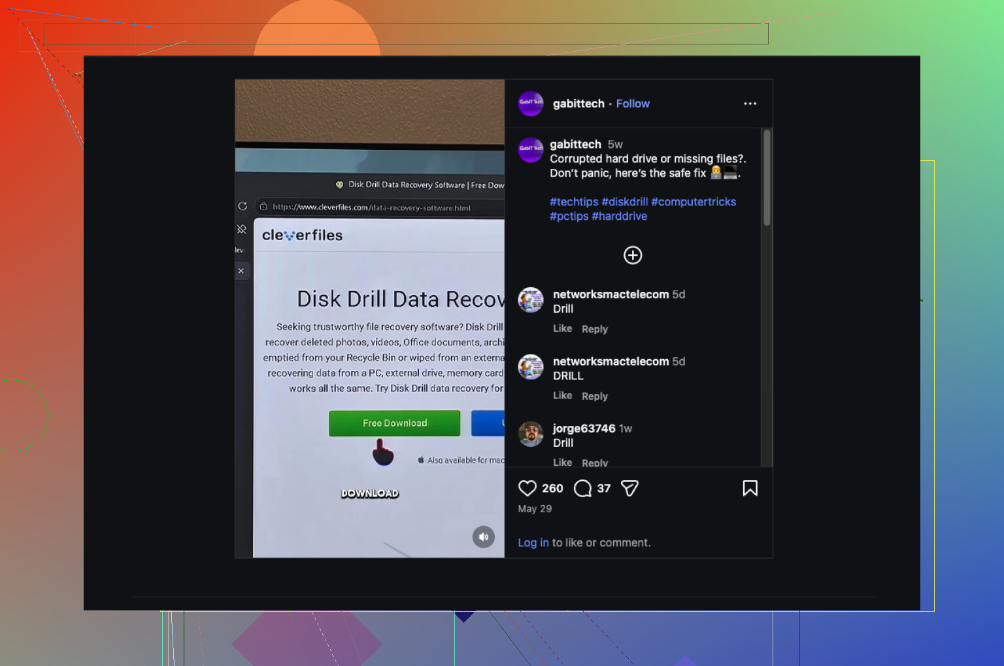Image resolution: width=1004 pixels, height=666 pixels.
Task: Open the #techtips hashtag
Action: pos(574,202)
